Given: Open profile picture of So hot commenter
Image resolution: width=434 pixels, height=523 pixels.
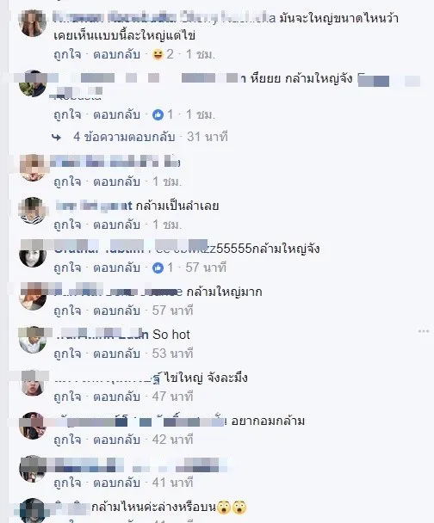Looking at the screenshot, I should pos(33,340).
